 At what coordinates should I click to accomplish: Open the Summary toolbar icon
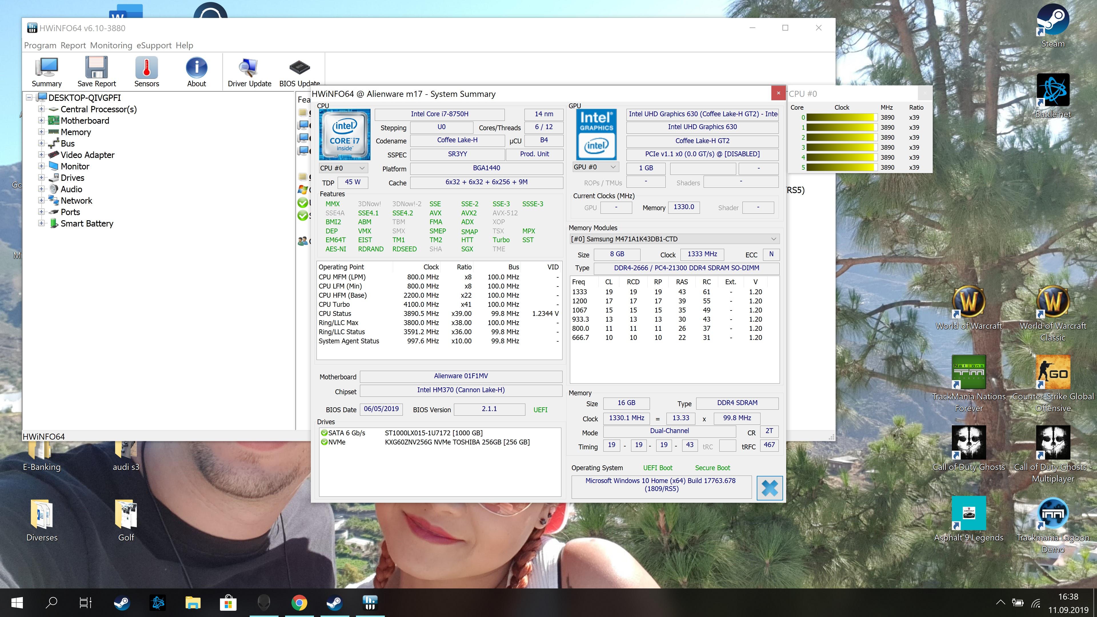tap(46, 72)
